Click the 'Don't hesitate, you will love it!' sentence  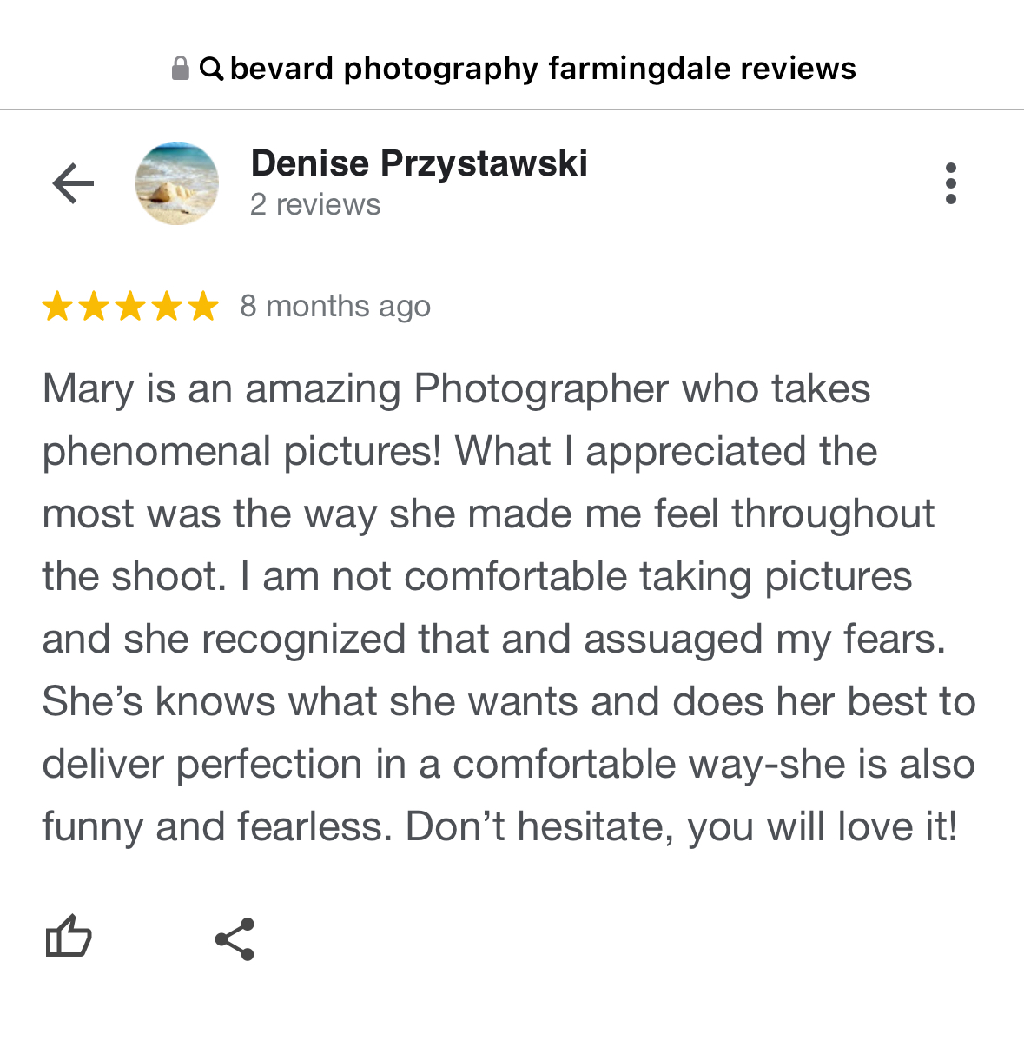(x=681, y=827)
